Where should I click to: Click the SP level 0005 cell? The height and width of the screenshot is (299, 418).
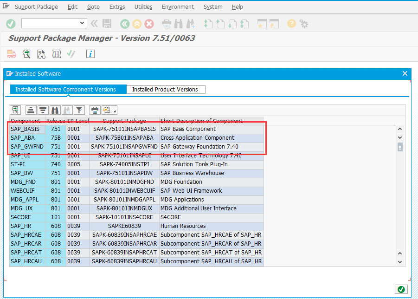(77, 164)
